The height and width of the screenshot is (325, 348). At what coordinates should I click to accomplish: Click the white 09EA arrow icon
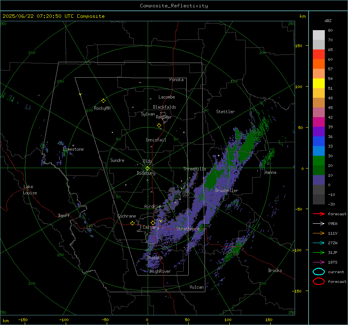[x=319, y=224]
